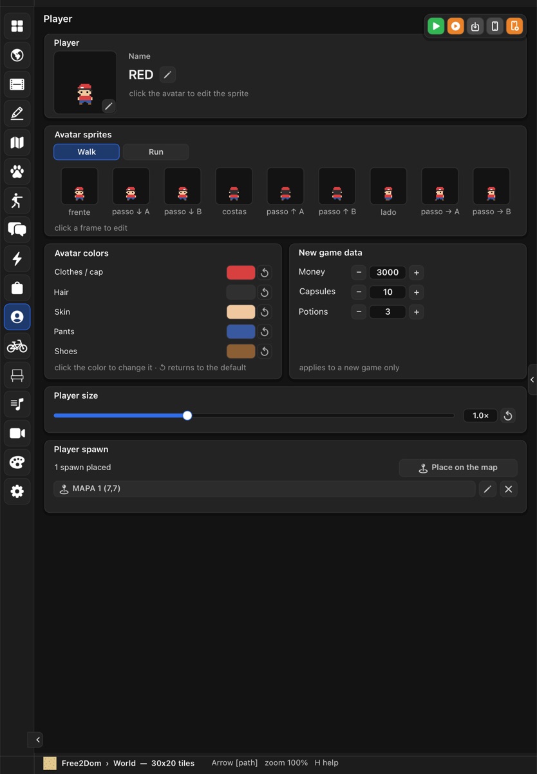The height and width of the screenshot is (774, 537).
Task: Switch to the Run sprites tab
Action: [156, 152]
